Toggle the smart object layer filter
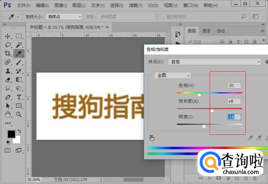The image size is (268, 184). pyautogui.click(x=255, y=42)
